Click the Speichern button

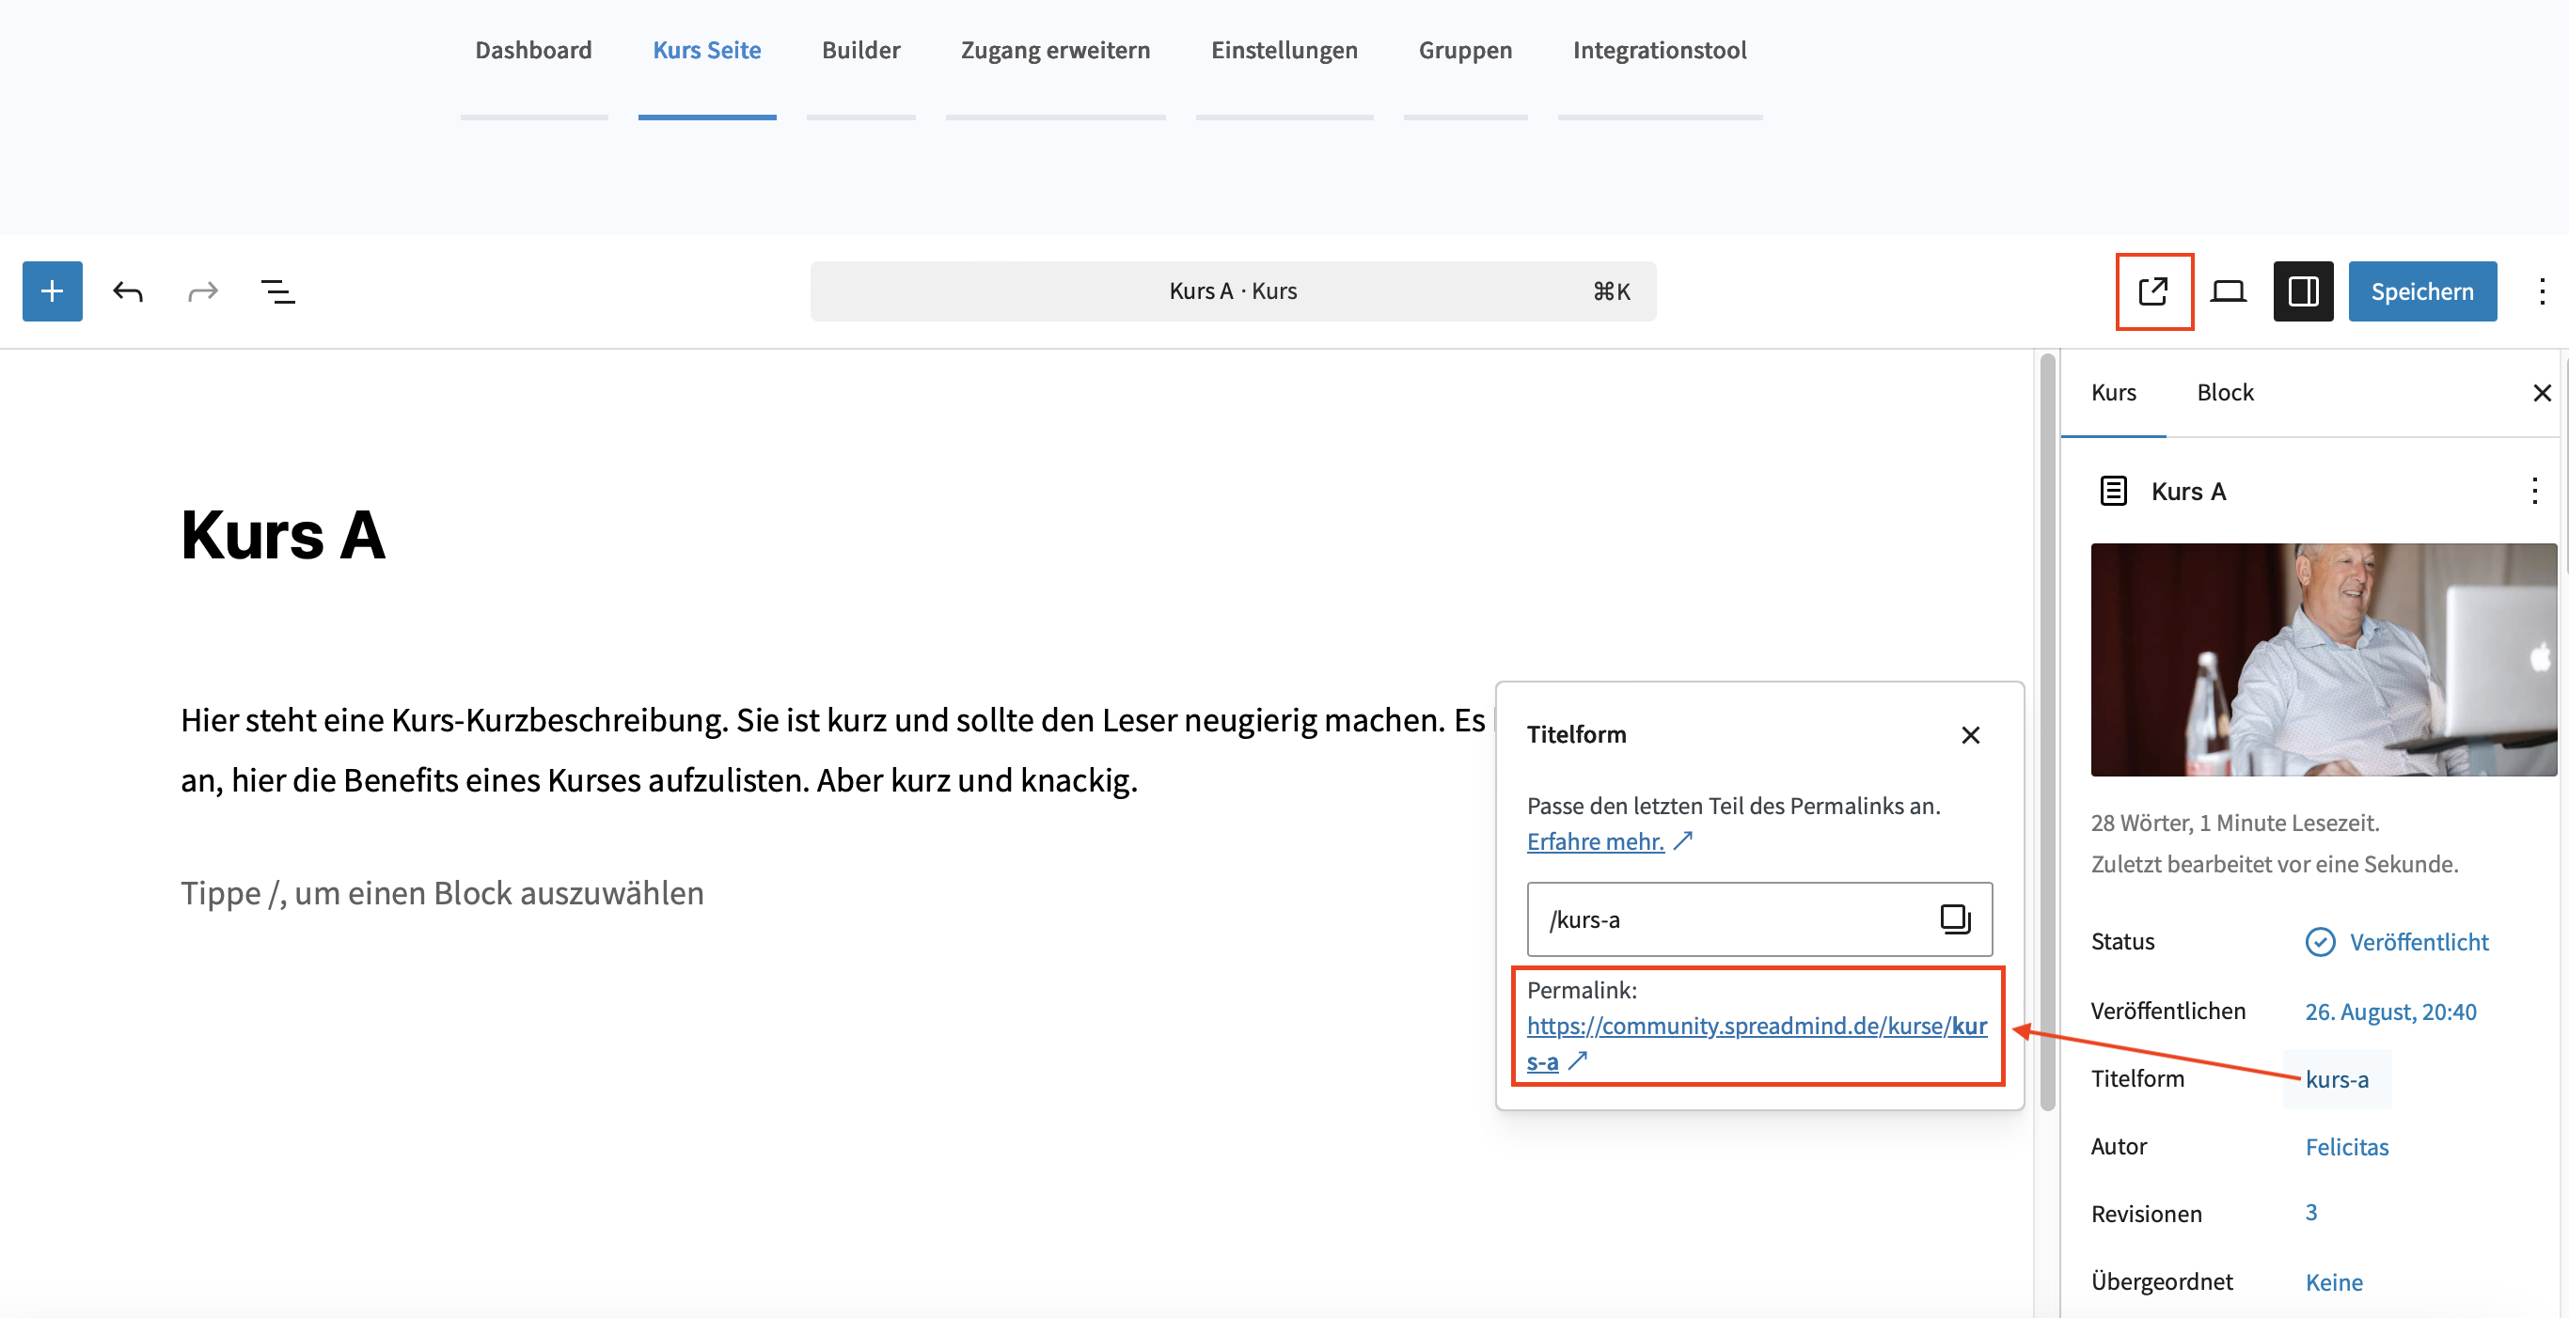point(2421,291)
